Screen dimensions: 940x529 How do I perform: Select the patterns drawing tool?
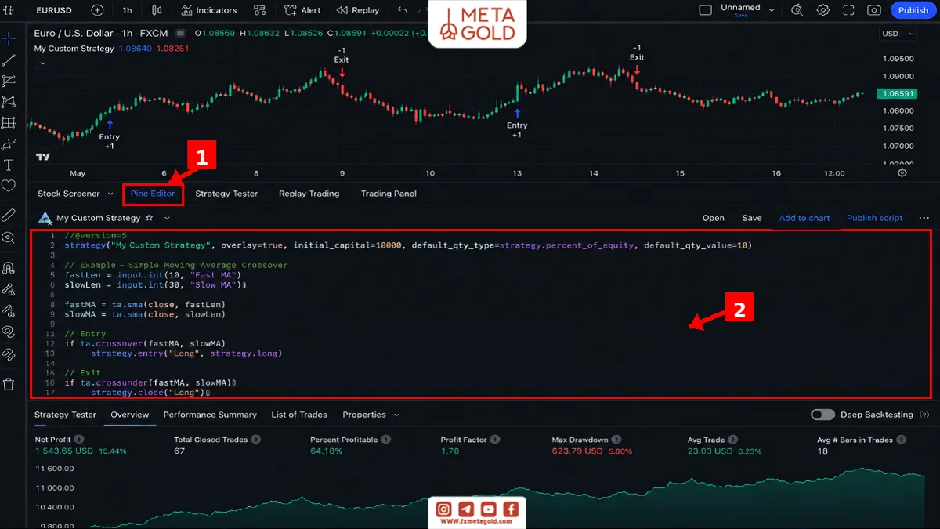[9, 102]
